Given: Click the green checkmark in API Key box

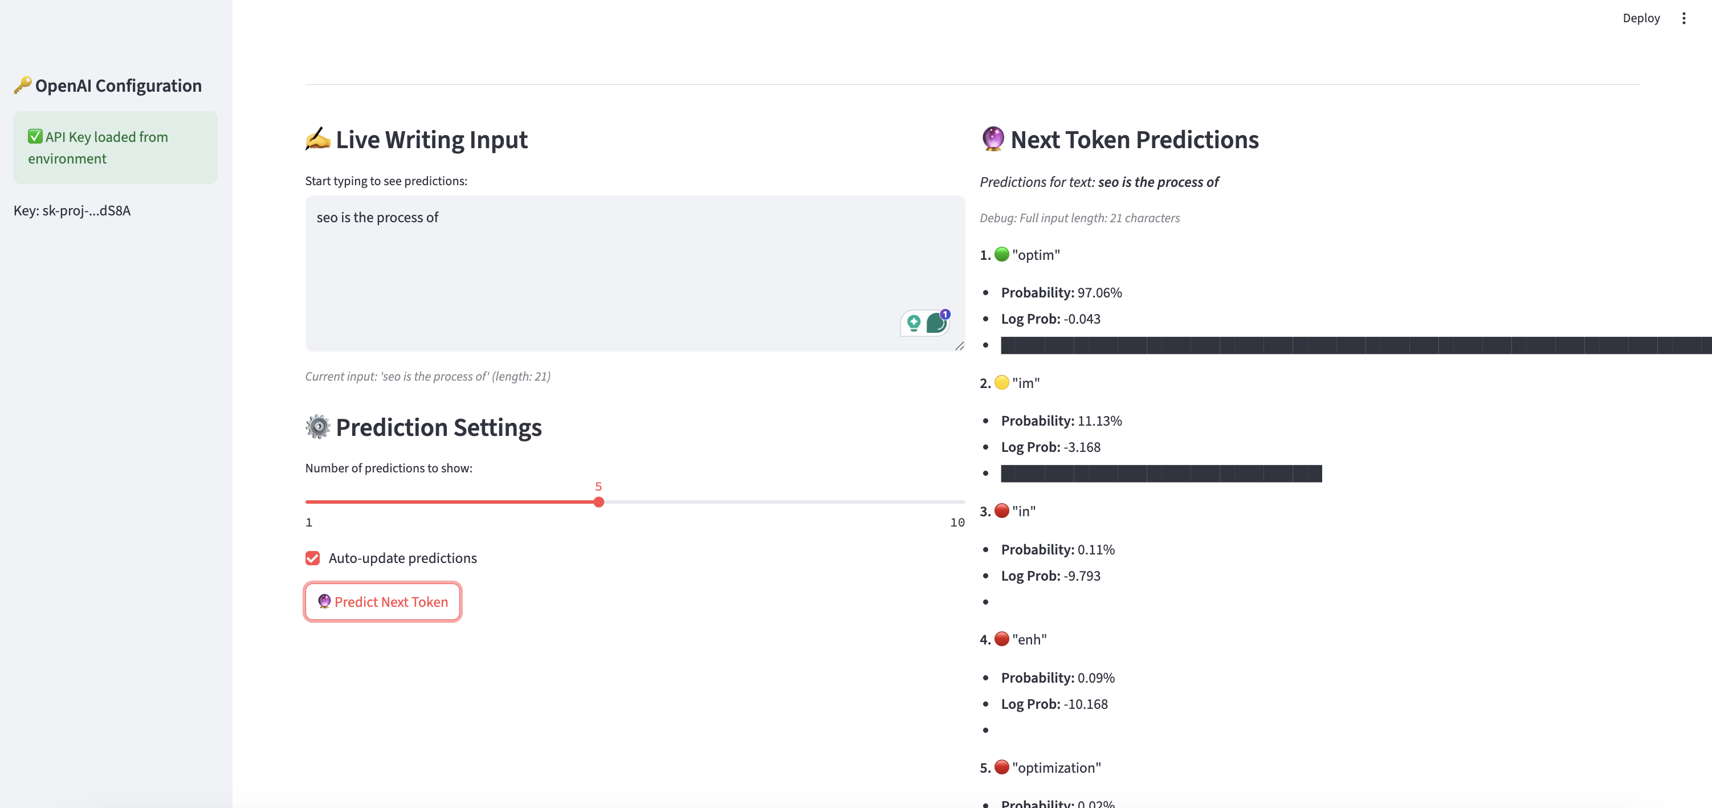Looking at the screenshot, I should coord(35,136).
